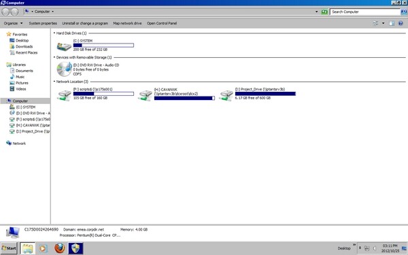The width and height of the screenshot is (408, 255).
Task: Launch Windows Media Player from taskbar
Action: click(43, 248)
